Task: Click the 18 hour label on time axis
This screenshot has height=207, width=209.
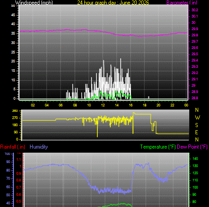Action: 144,105
